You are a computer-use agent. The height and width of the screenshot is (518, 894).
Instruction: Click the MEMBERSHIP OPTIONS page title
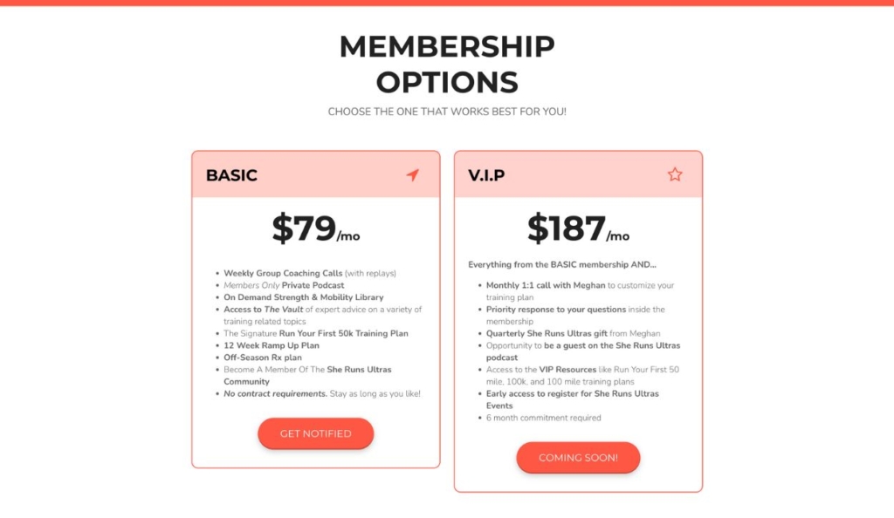447,65
